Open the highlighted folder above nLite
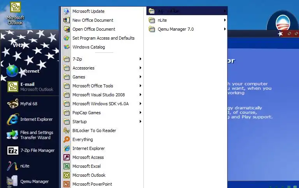Screen dimensions: 299x188 pos(187,11)
